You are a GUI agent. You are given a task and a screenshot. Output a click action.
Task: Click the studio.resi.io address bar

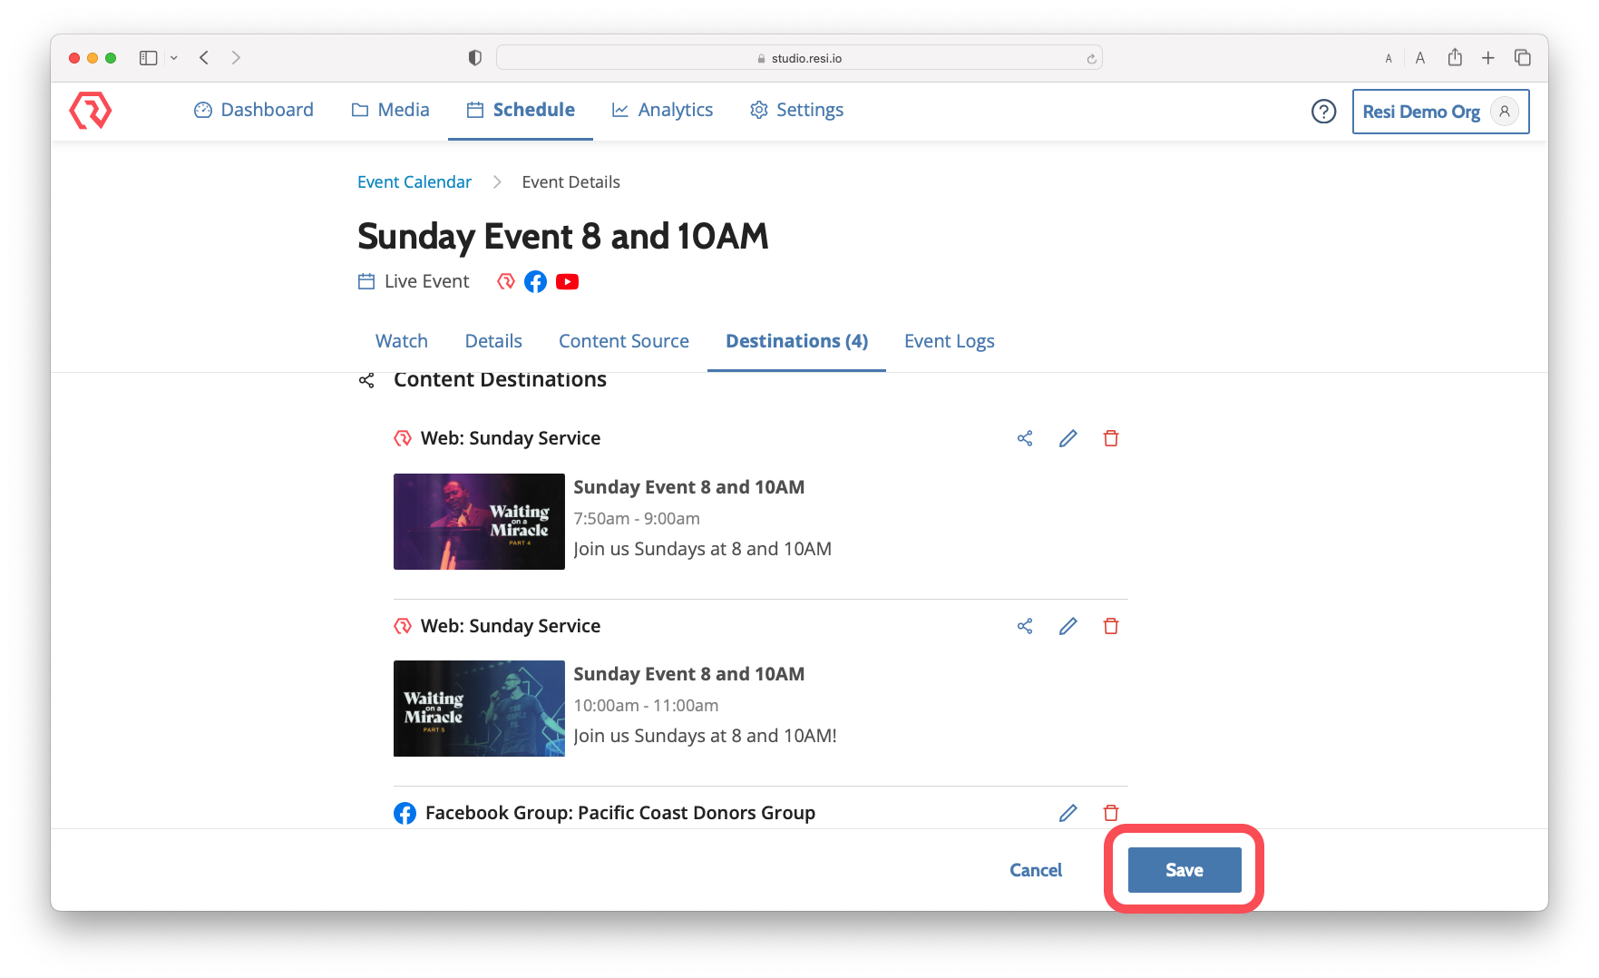tap(799, 58)
